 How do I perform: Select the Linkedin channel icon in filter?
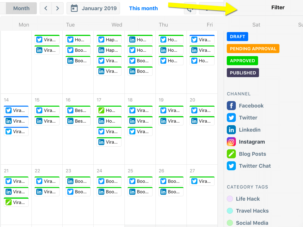(231, 130)
